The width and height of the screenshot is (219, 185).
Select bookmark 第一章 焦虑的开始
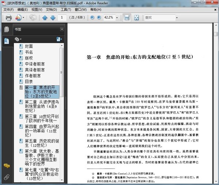tap(42, 92)
